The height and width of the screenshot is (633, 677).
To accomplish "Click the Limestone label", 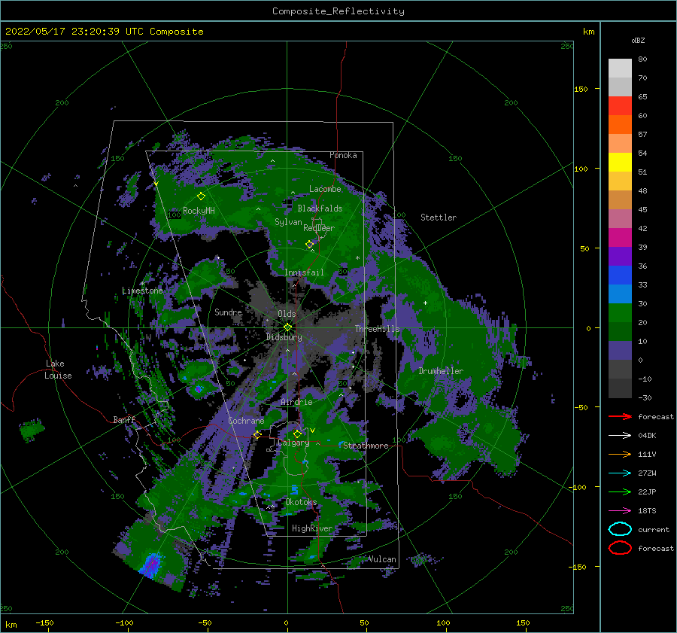I will click(x=142, y=291).
